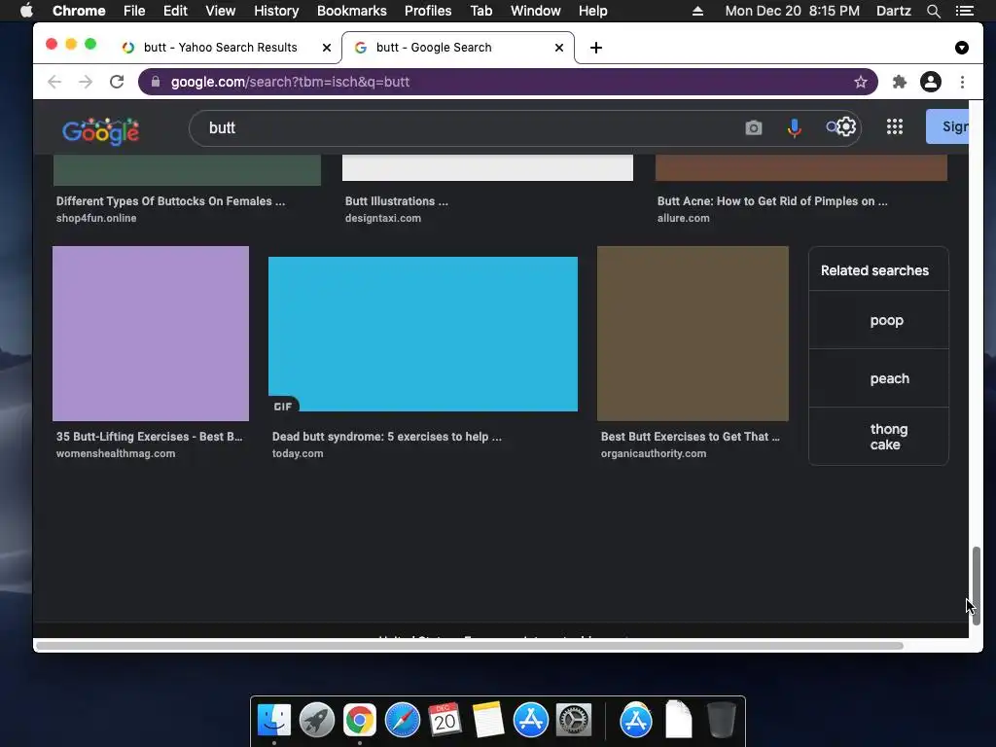Click the back navigation arrow
The image size is (996, 747).
(x=54, y=82)
